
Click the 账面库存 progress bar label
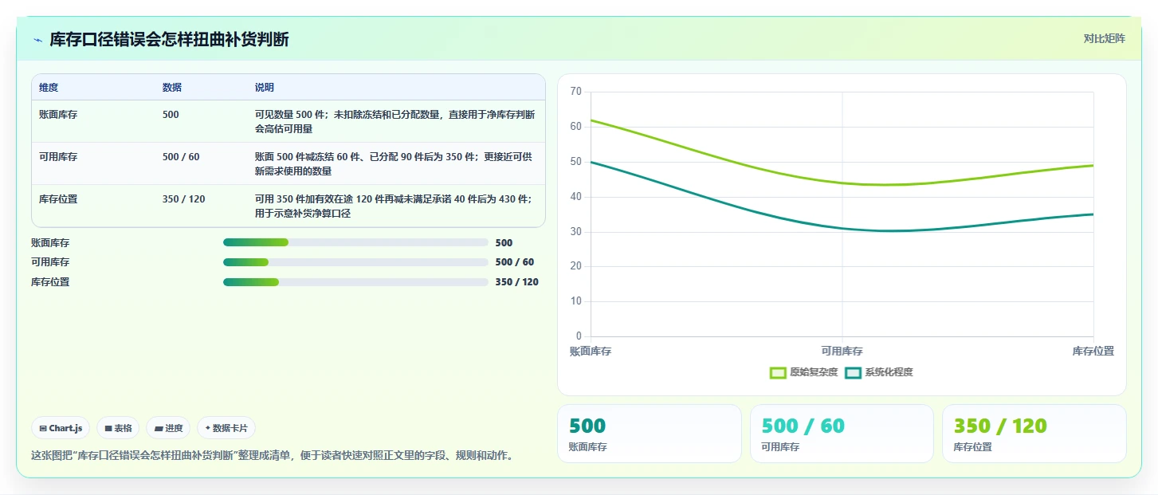50,243
